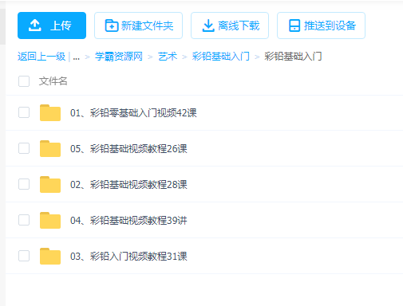Open folder name 04、彩铅基础视频教程39讲
The width and height of the screenshot is (403, 306).
tap(128, 221)
